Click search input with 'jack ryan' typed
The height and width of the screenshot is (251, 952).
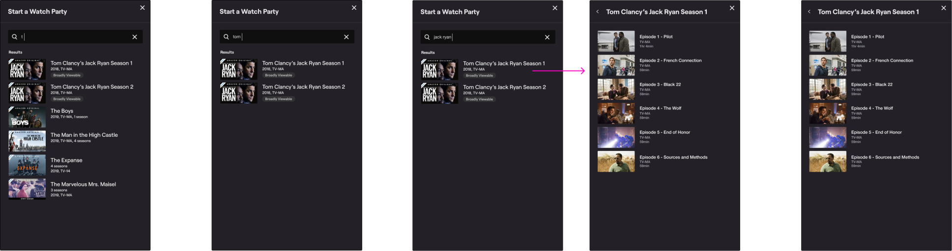[x=488, y=37]
